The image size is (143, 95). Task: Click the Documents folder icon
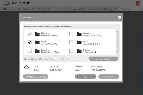click(37, 51)
